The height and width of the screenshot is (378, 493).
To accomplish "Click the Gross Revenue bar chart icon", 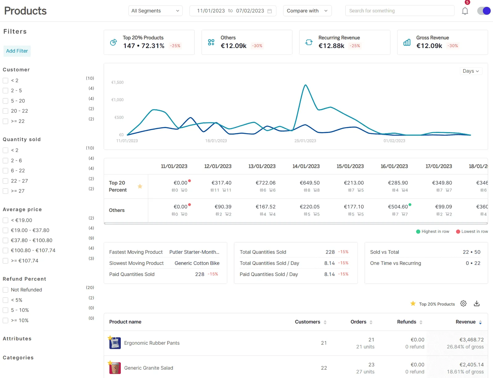I will pos(407,42).
